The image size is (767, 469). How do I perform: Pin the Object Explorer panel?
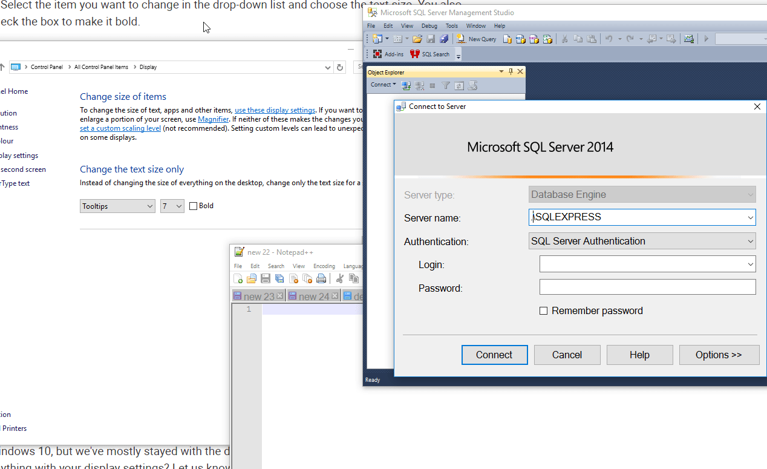510,71
